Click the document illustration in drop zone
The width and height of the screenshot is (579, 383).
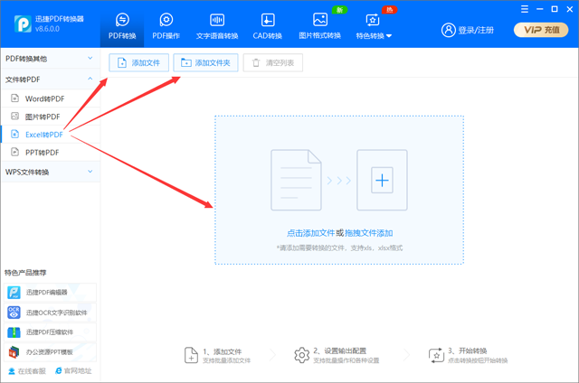(x=296, y=180)
